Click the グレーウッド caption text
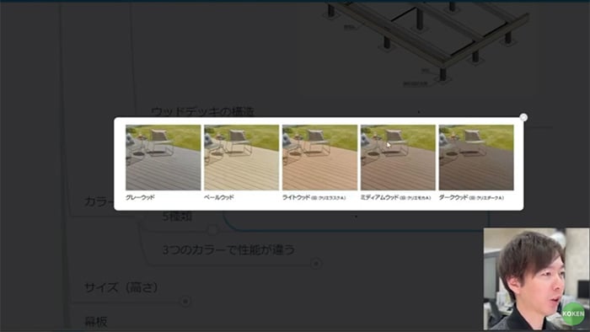This screenshot has width=590, height=332. click(140, 197)
